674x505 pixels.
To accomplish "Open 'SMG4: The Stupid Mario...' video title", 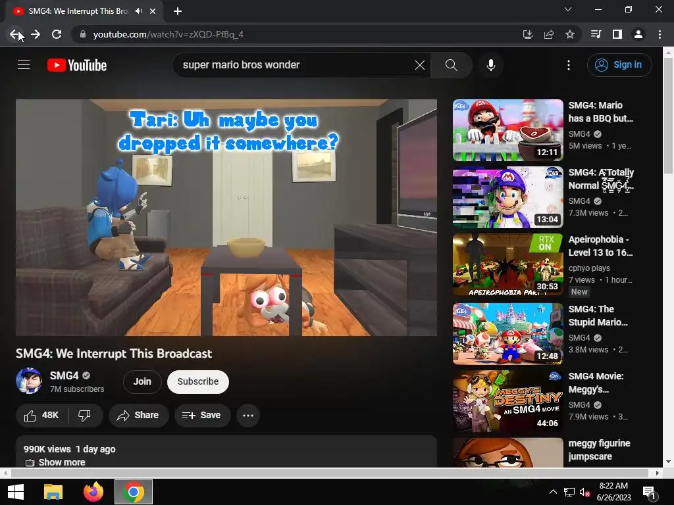I will click(x=598, y=316).
